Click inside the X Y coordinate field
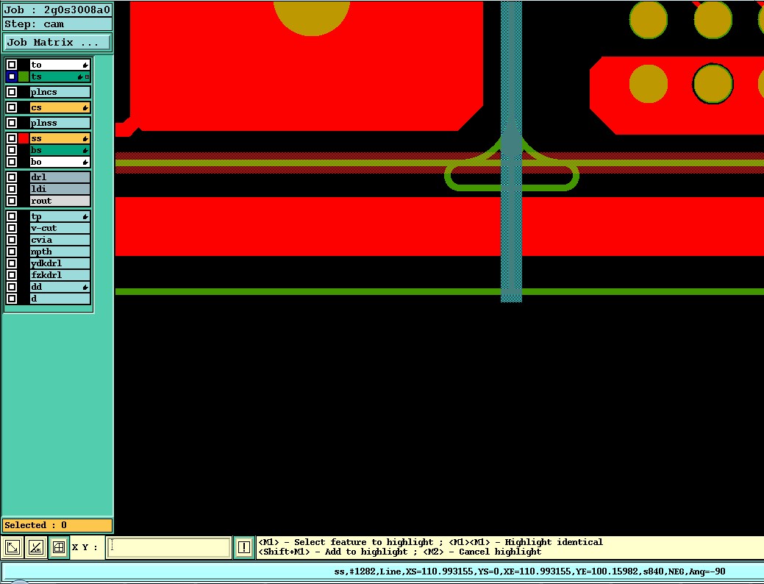This screenshot has height=584, width=764. (169, 547)
